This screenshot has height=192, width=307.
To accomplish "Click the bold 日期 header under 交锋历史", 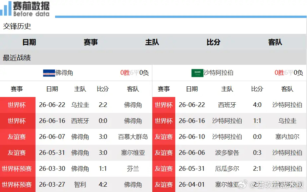I will pos(29,42).
